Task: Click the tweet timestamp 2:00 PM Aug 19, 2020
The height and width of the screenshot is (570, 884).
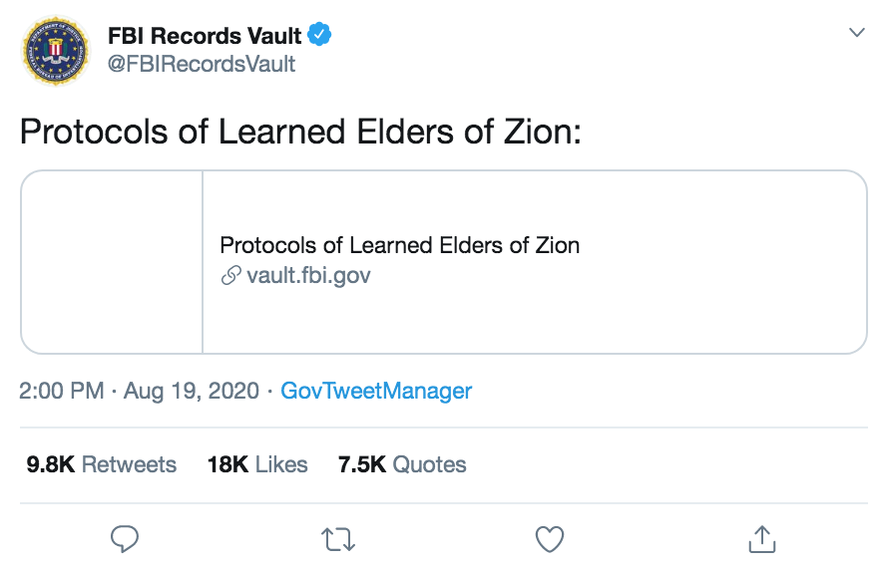Action: coord(139,391)
